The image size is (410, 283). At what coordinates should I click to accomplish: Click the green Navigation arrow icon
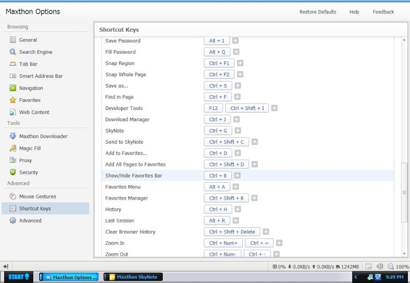pyautogui.click(x=12, y=88)
